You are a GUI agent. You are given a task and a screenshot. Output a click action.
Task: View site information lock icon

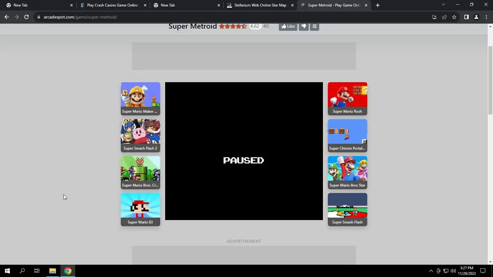pyautogui.click(x=39, y=17)
